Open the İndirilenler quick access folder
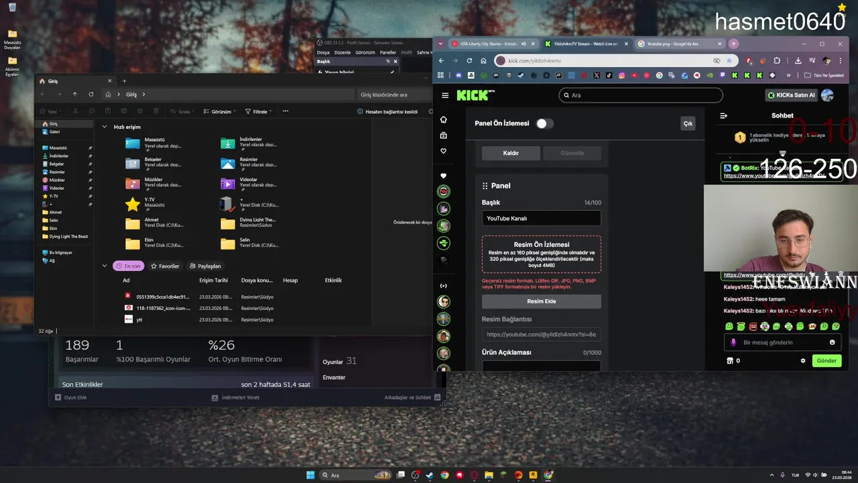Image resolution: width=858 pixels, height=483 pixels. click(x=249, y=143)
